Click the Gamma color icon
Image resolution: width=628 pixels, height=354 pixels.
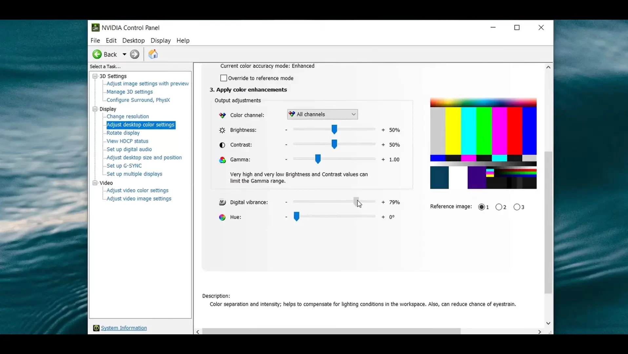click(223, 160)
